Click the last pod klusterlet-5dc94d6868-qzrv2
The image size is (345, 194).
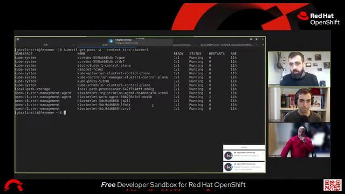(x=104, y=109)
